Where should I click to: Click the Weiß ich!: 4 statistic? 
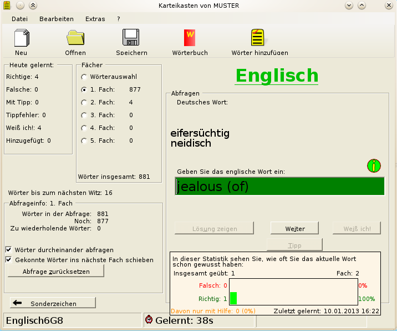point(23,128)
